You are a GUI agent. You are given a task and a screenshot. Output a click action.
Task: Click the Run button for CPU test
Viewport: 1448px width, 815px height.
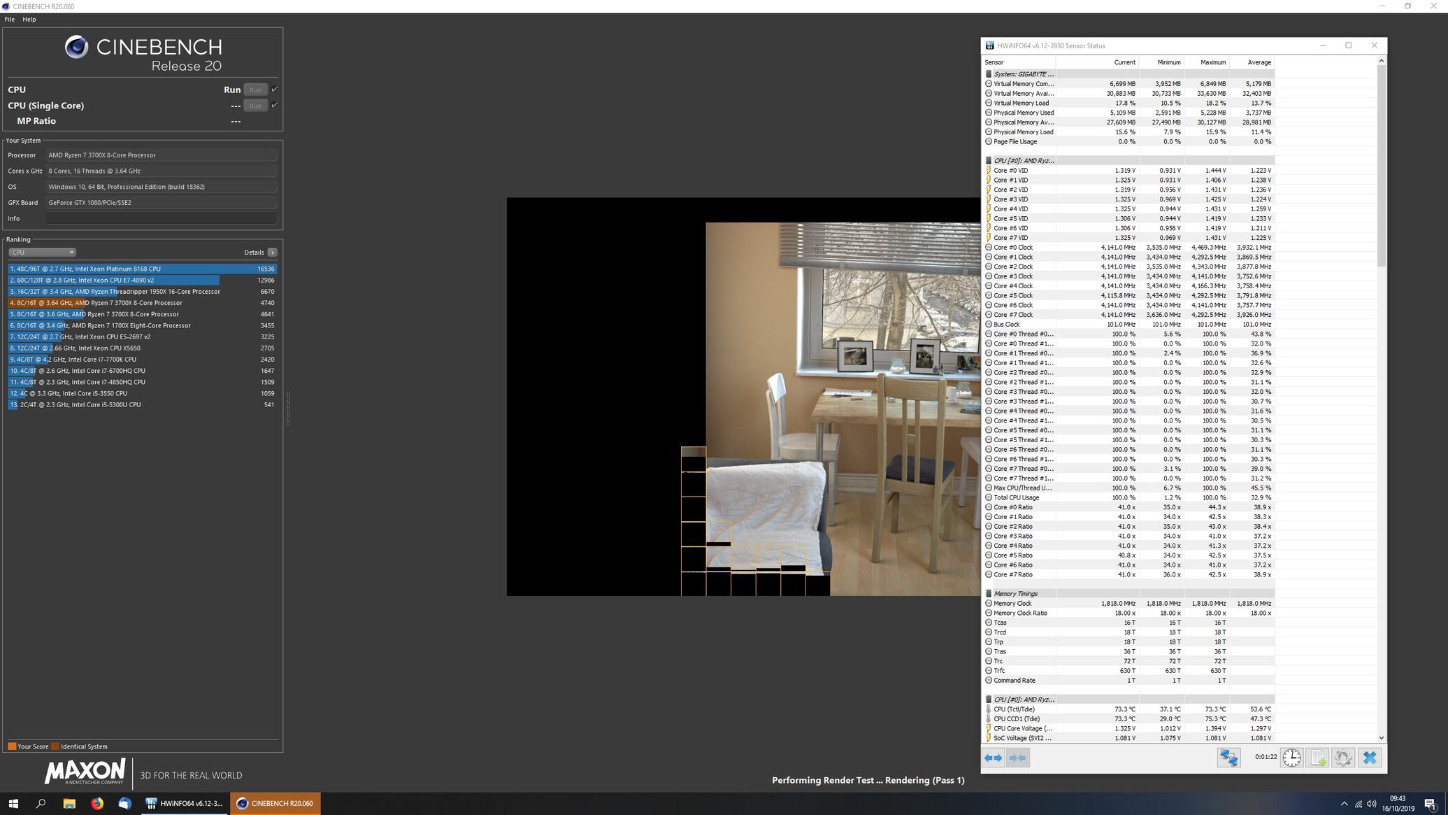(255, 90)
